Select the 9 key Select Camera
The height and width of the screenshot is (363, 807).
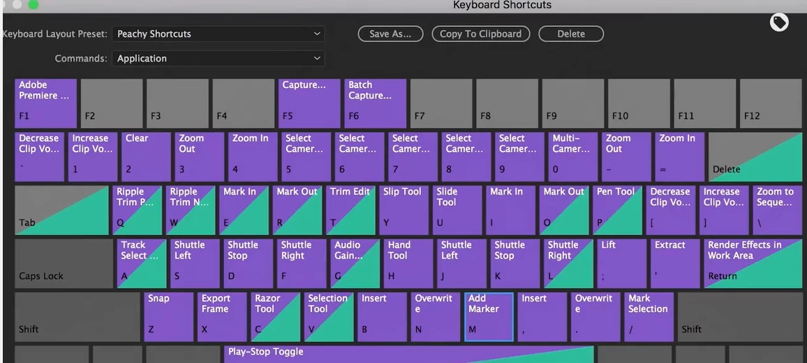click(520, 157)
